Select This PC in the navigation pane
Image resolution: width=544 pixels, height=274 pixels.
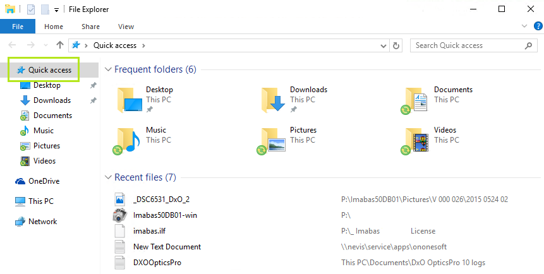[40, 201]
